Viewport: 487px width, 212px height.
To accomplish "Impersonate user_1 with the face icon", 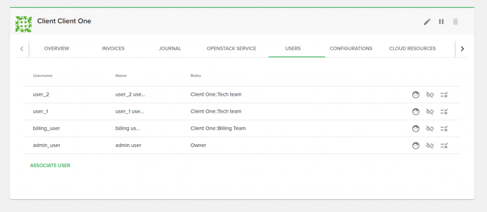I will coord(416,111).
